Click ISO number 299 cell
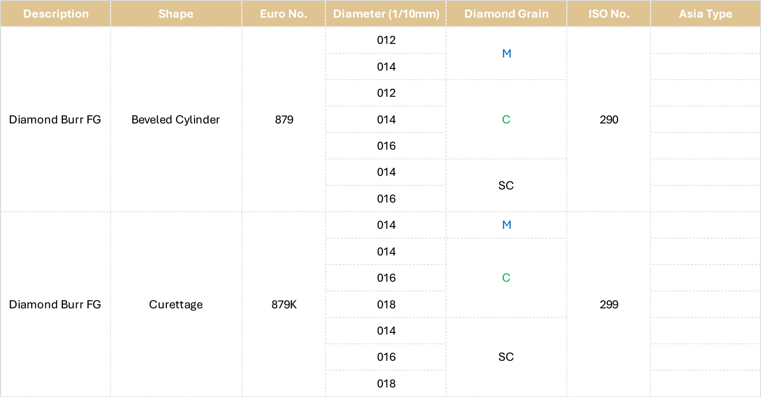761x397 pixels. (609, 304)
